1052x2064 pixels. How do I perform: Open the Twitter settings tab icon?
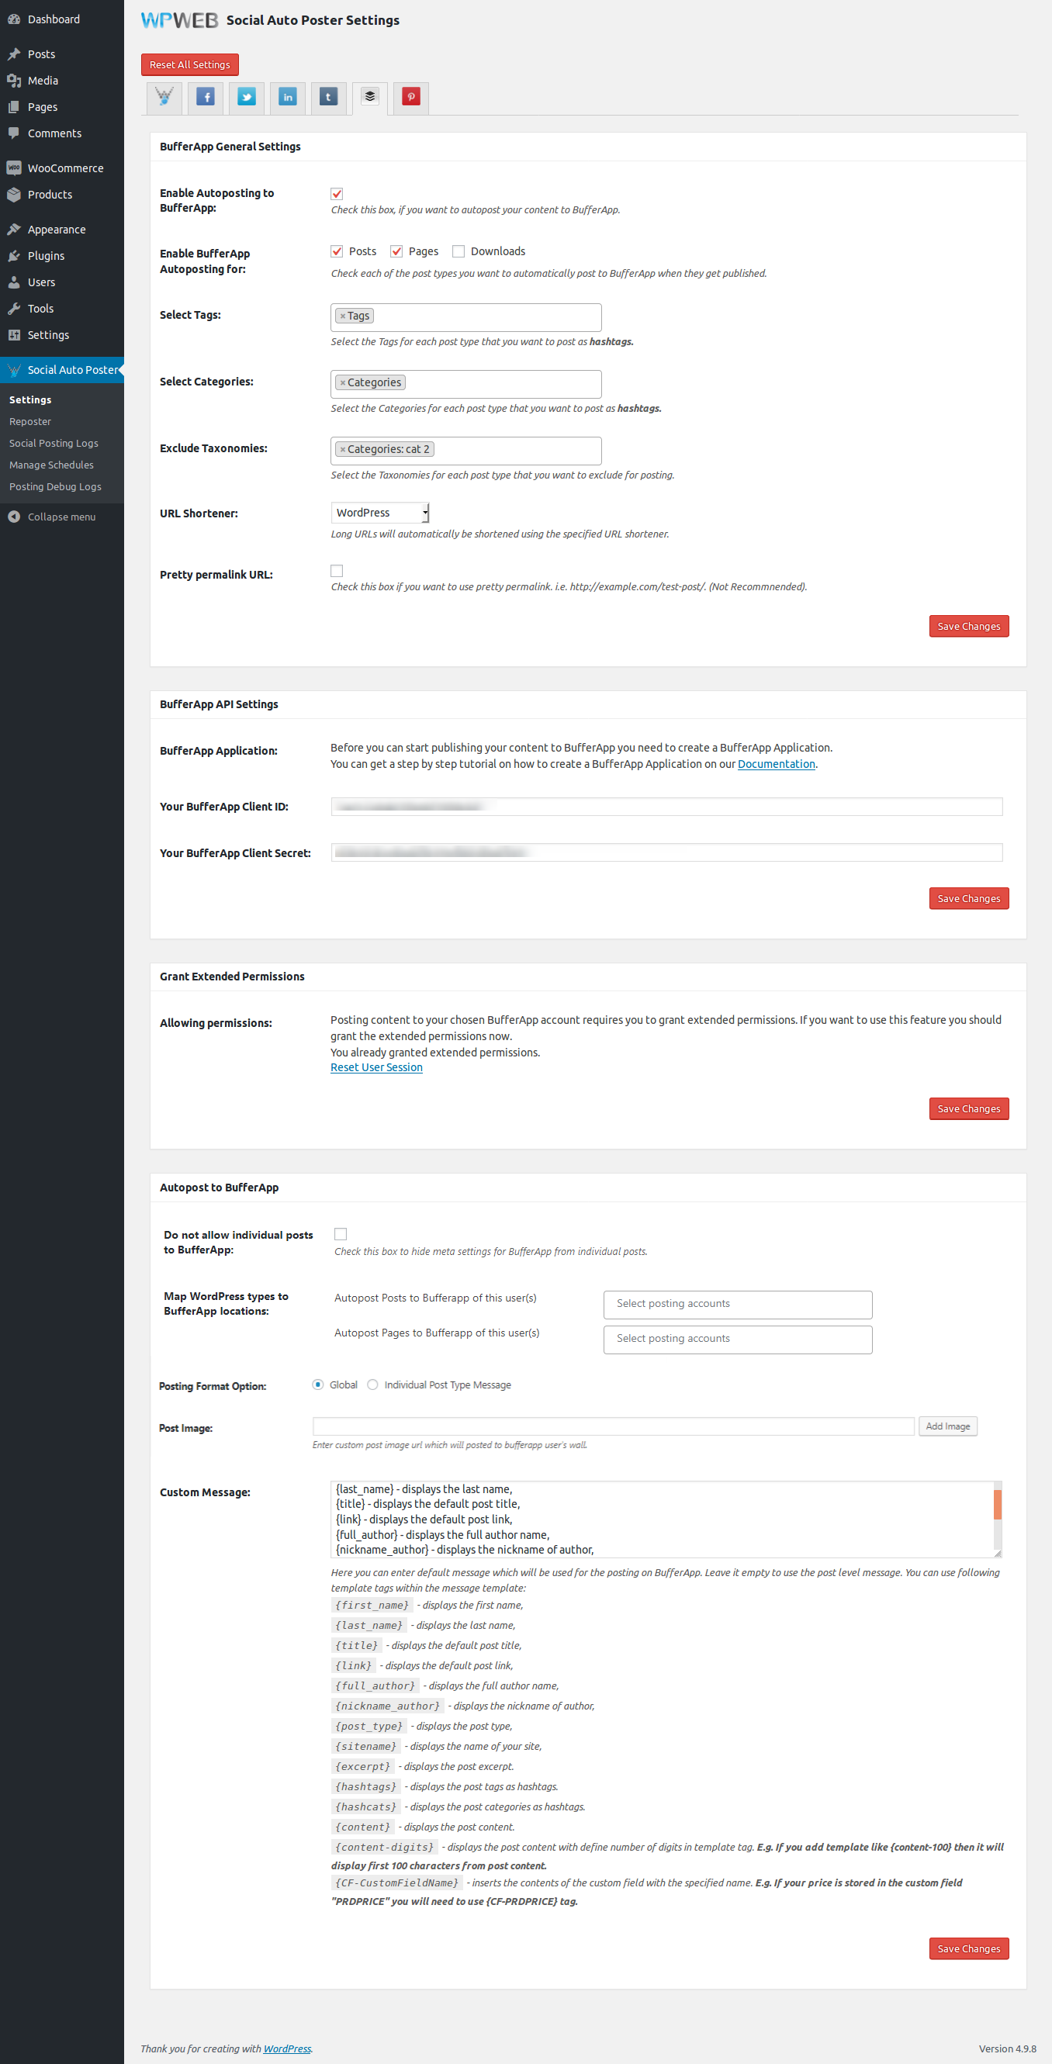(247, 97)
